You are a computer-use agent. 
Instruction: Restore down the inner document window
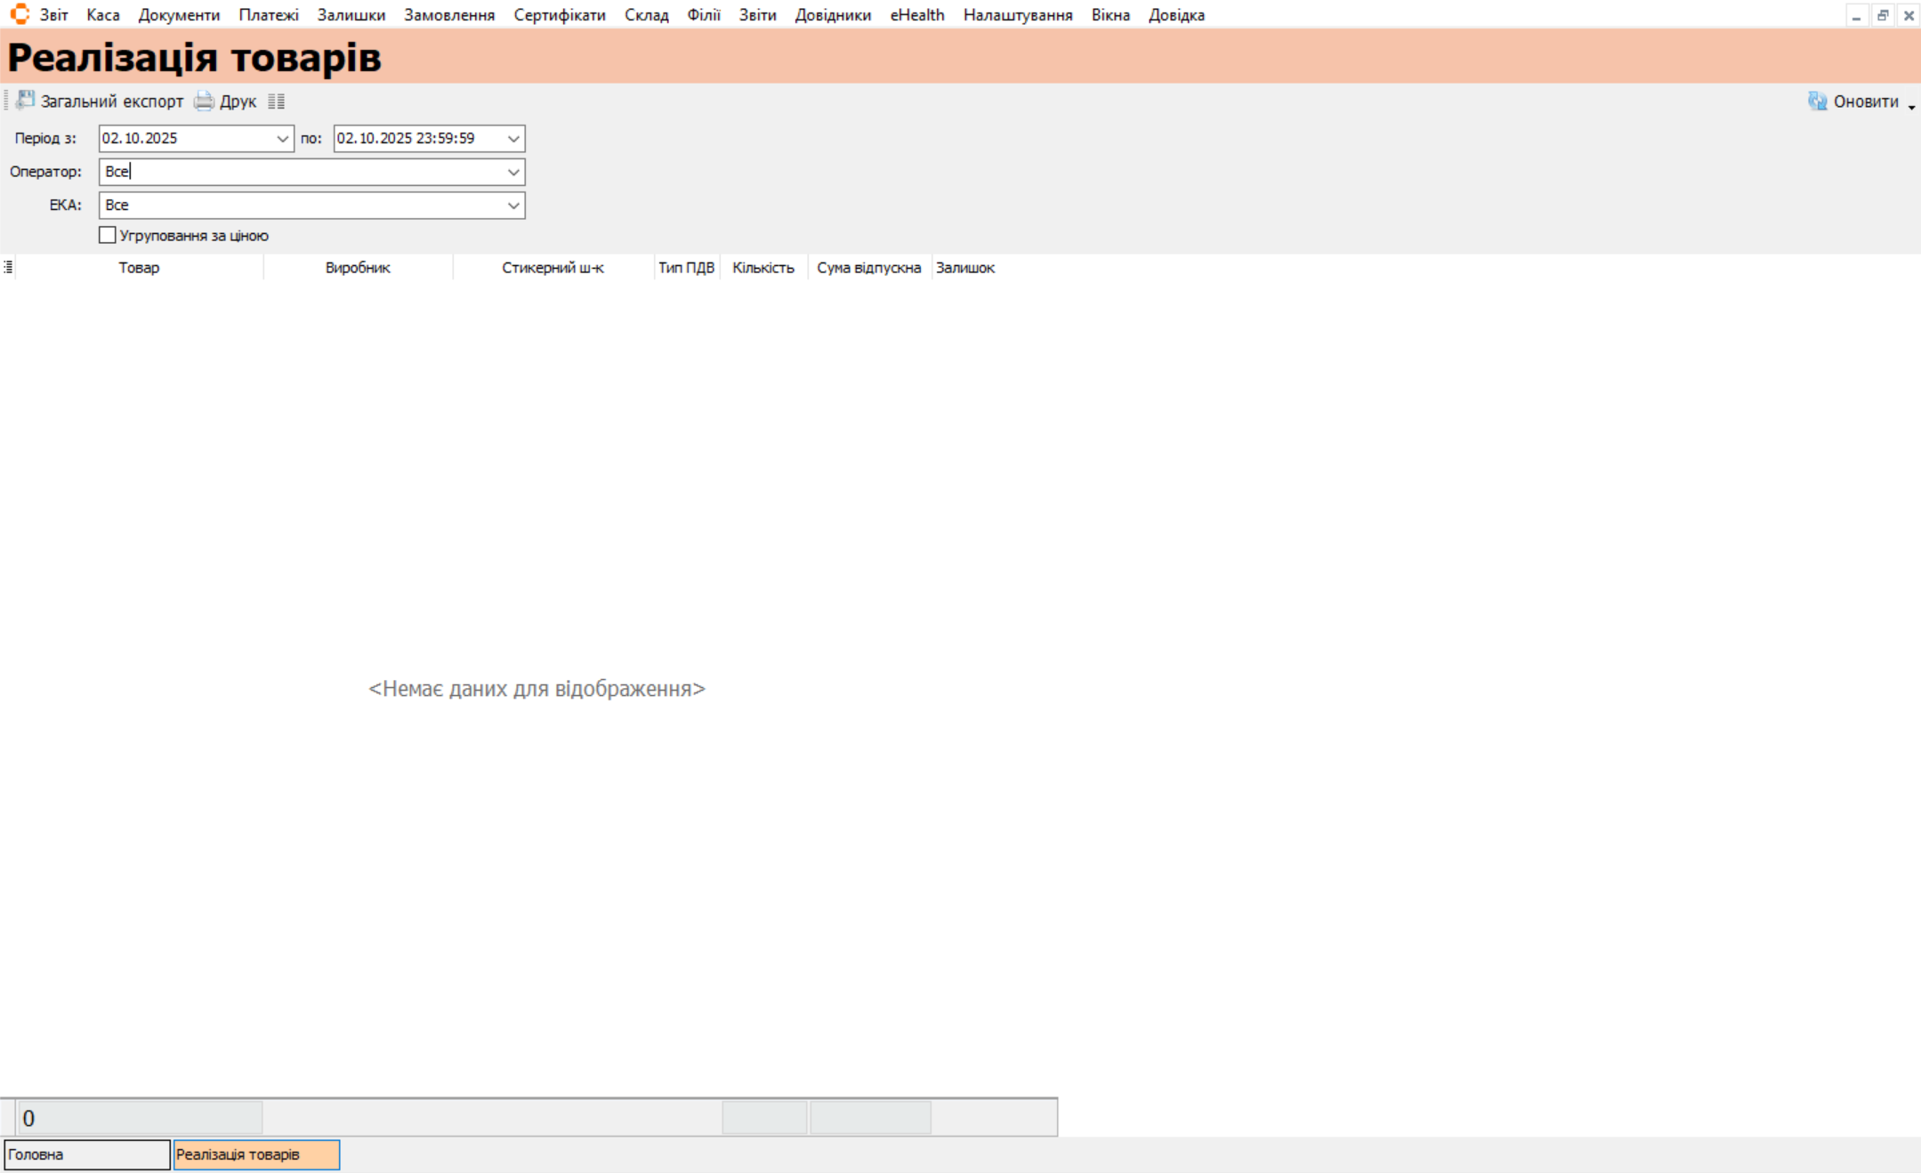tap(1883, 15)
